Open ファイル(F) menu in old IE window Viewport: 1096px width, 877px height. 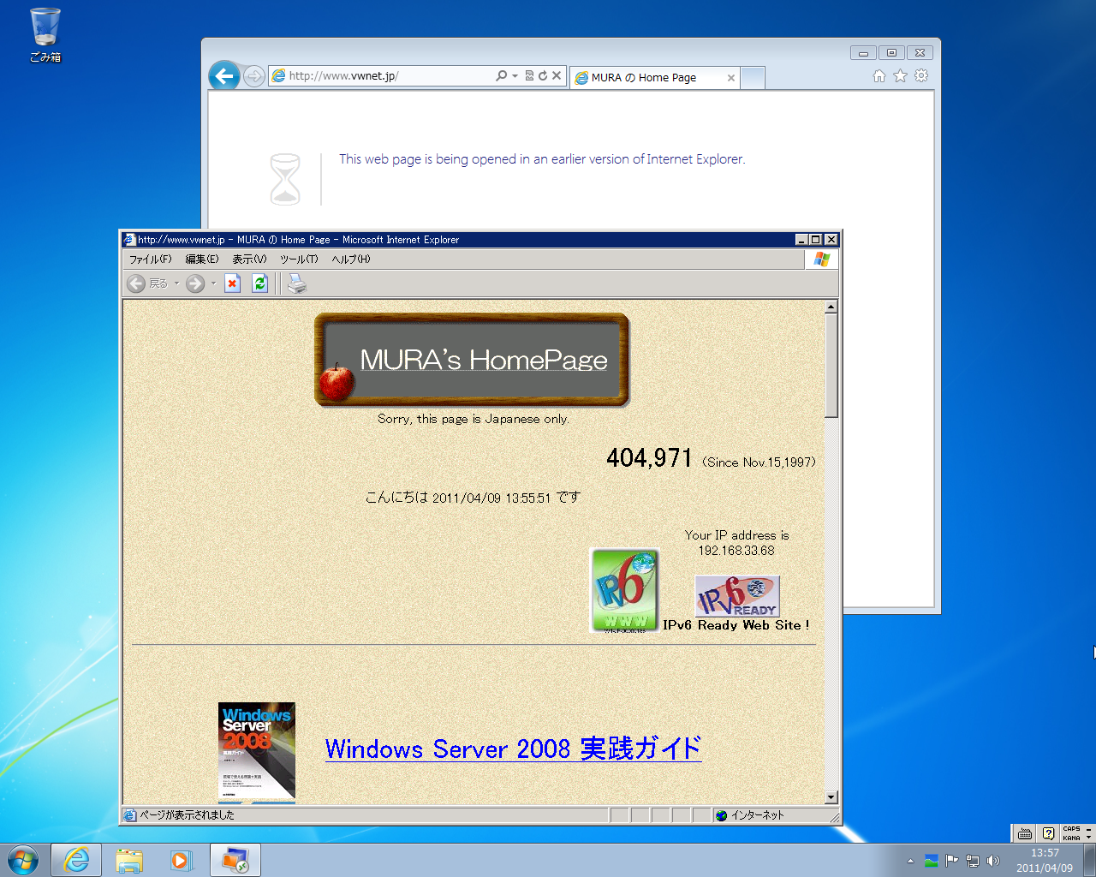click(150, 259)
